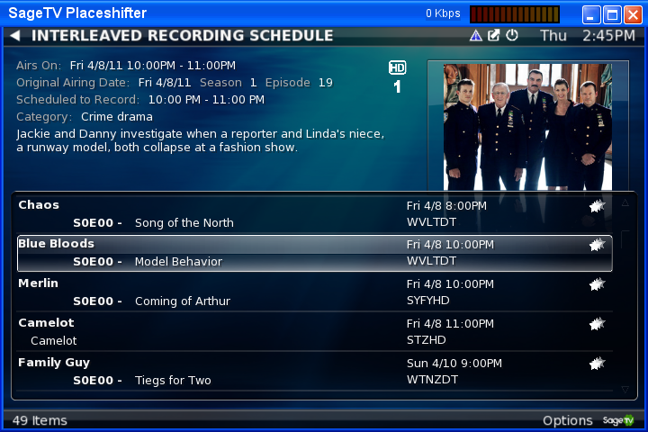Click the favorite star on Chaos row
Screen dimensions: 648x432
click(598, 205)
